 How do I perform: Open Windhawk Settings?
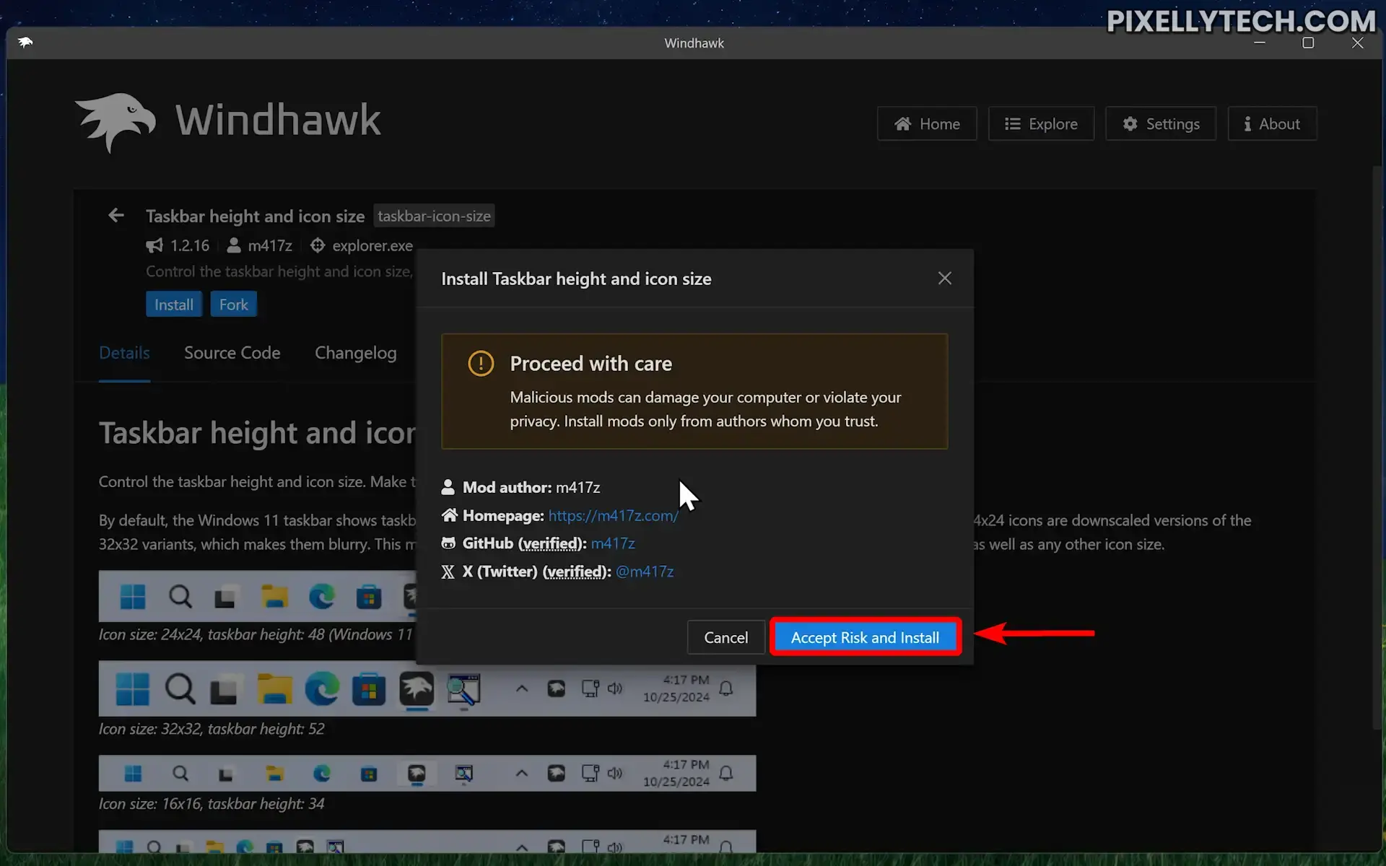pos(1161,123)
